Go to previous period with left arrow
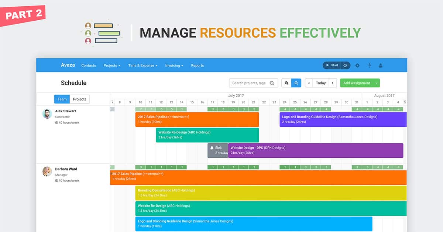443x232 pixels. 309,83
